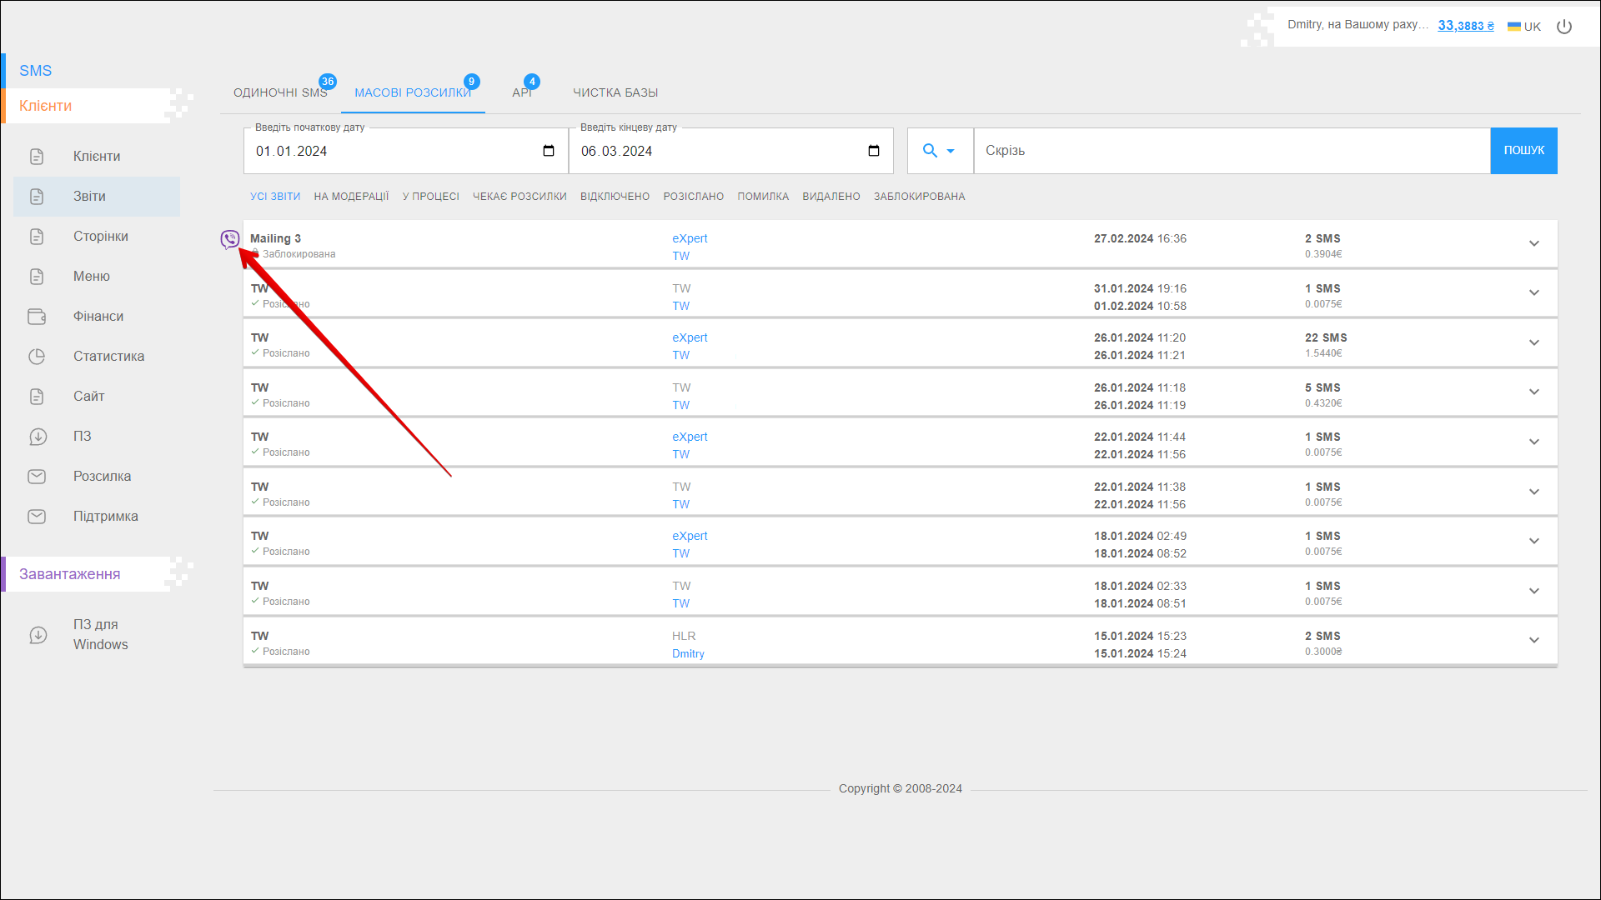Click the Фінанси wallet icon in sidebar

(x=37, y=317)
